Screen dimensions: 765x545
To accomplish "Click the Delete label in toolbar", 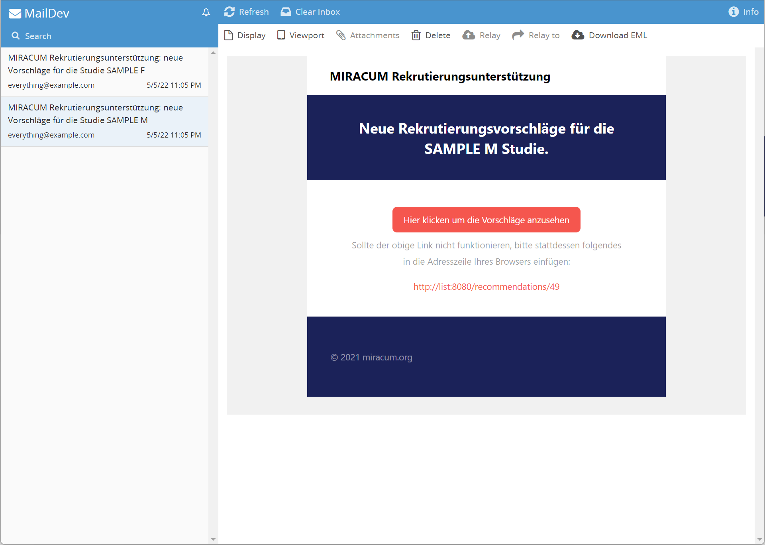I will click(438, 35).
